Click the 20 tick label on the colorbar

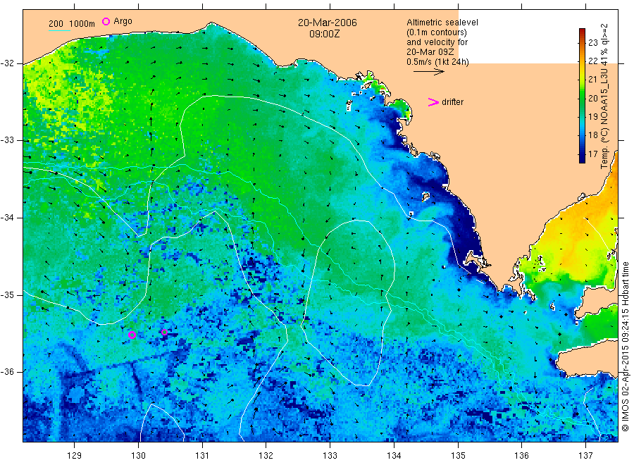point(592,98)
